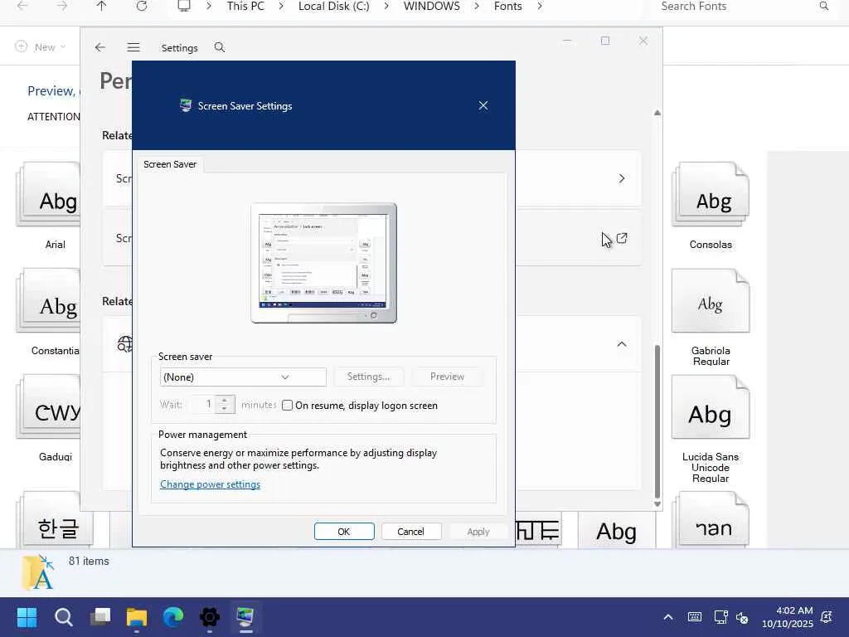Click the Settings scrollbar down arrow
849x637 pixels.
click(x=657, y=503)
